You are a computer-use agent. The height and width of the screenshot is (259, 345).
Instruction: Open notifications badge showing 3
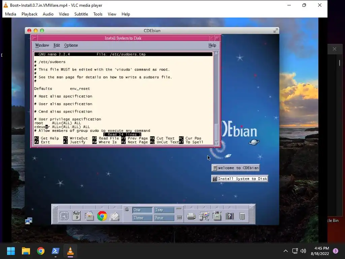coord(336,251)
